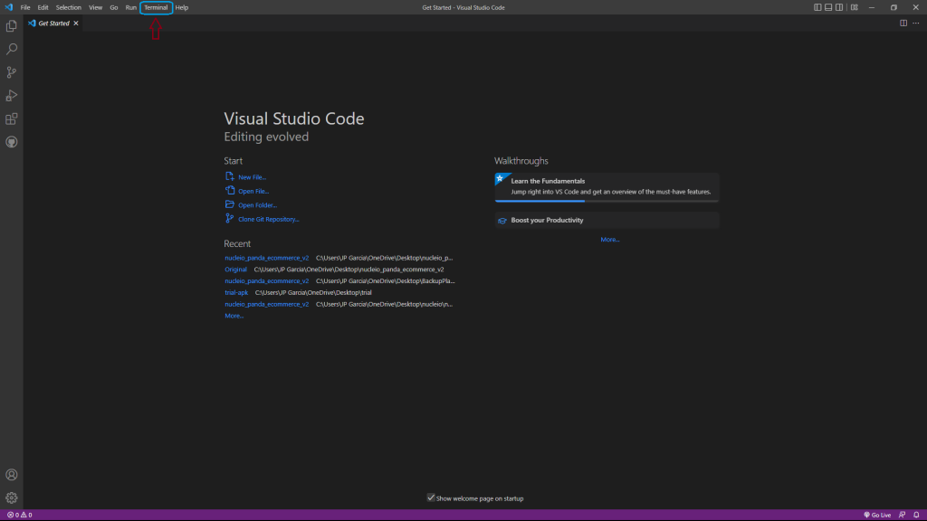
Task: Open the Terminal menu
Action: 156,7
